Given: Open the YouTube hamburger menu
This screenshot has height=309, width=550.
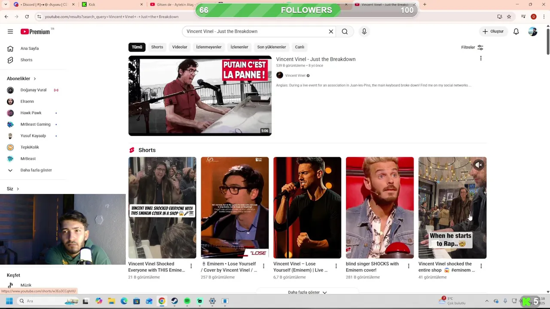Looking at the screenshot, I should coord(10,31).
